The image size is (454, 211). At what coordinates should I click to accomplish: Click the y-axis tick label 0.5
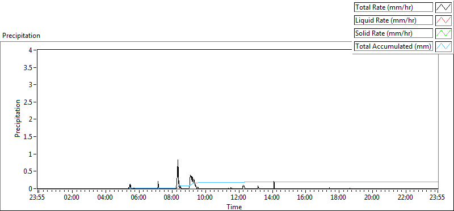28,171
